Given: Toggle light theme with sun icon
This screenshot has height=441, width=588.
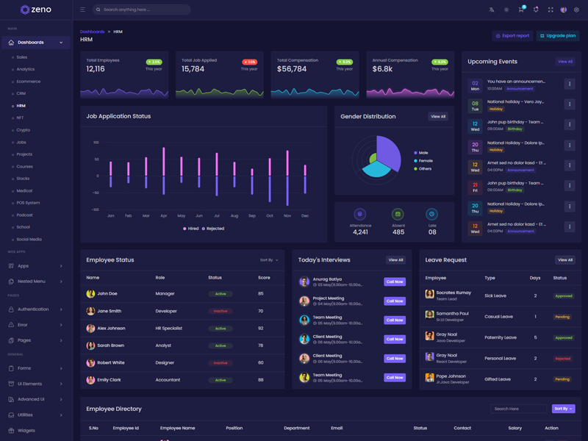Looking at the screenshot, I should 506,10.
